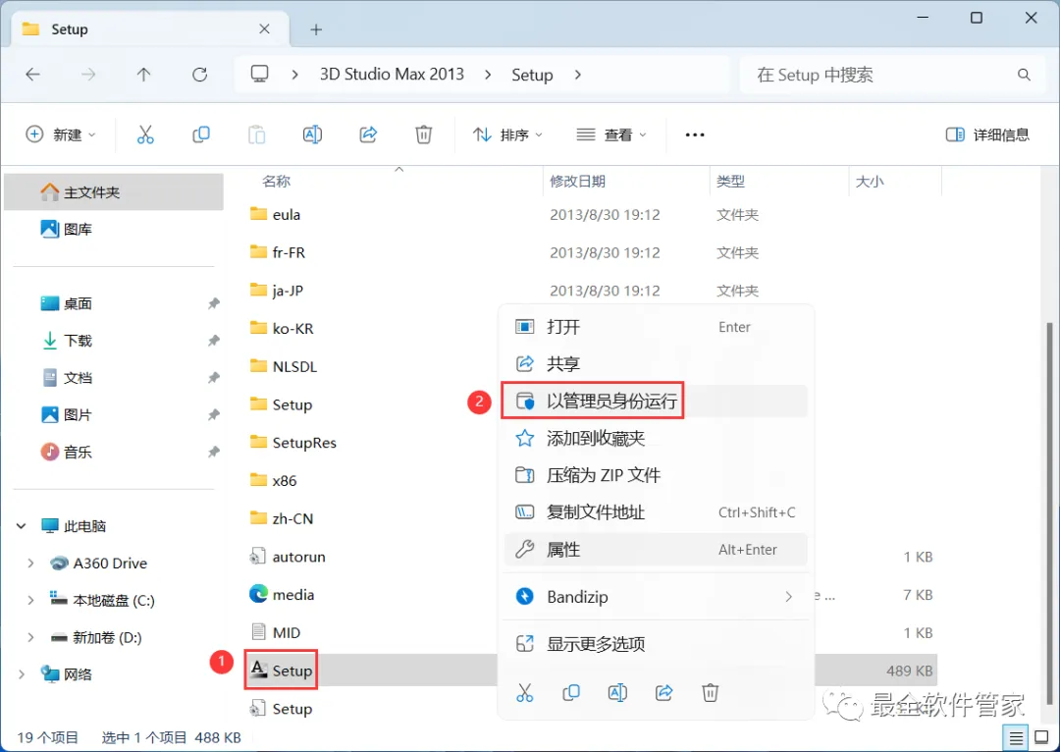Refresh the current folder view
The width and height of the screenshot is (1060, 752).
199,75
